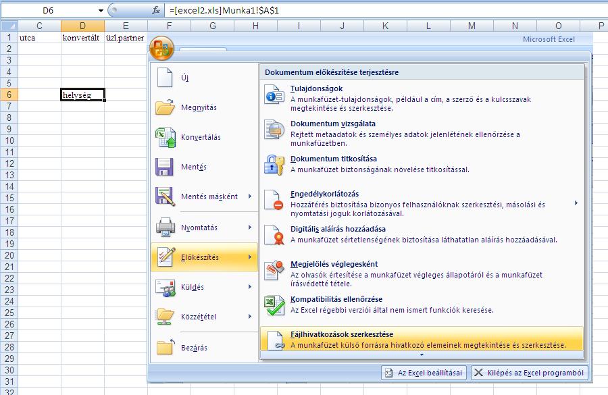The height and width of the screenshot is (395, 608).
Task: Select the Mentés menu item
Action: [204, 167]
